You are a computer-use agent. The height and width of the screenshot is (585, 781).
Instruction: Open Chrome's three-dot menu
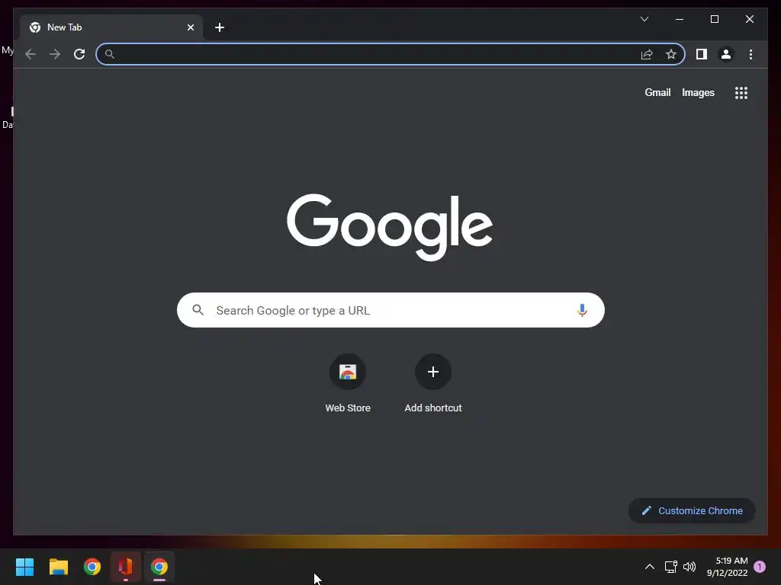point(750,54)
